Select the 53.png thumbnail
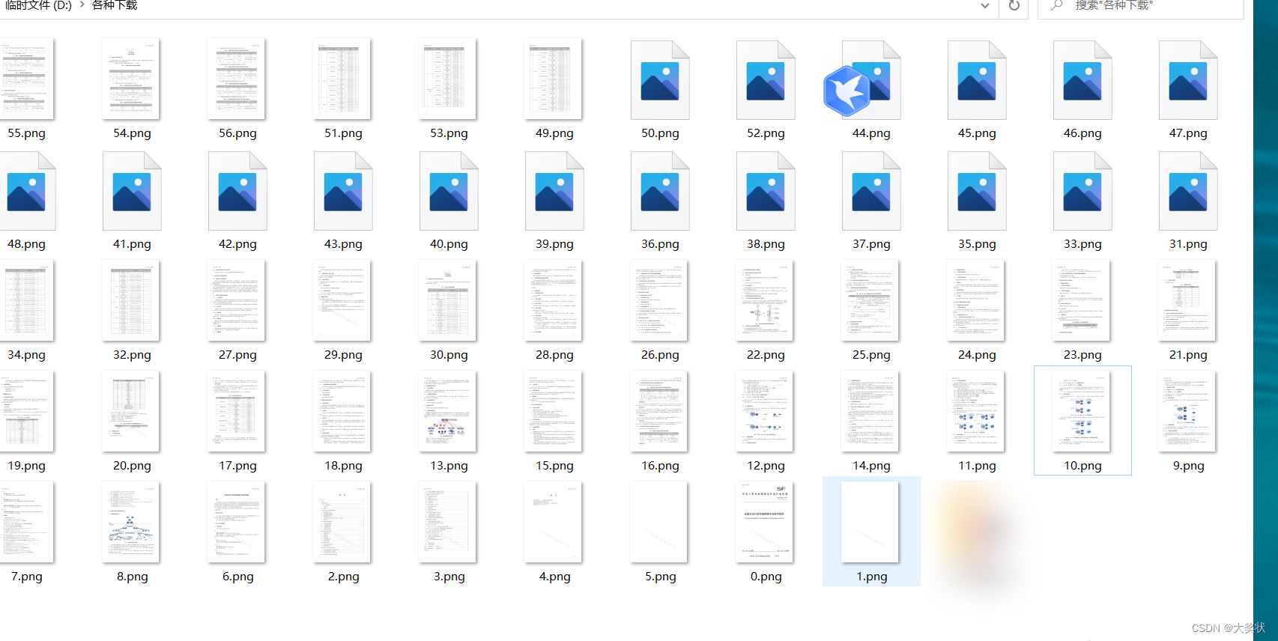The image size is (1278, 641). tap(448, 79)
